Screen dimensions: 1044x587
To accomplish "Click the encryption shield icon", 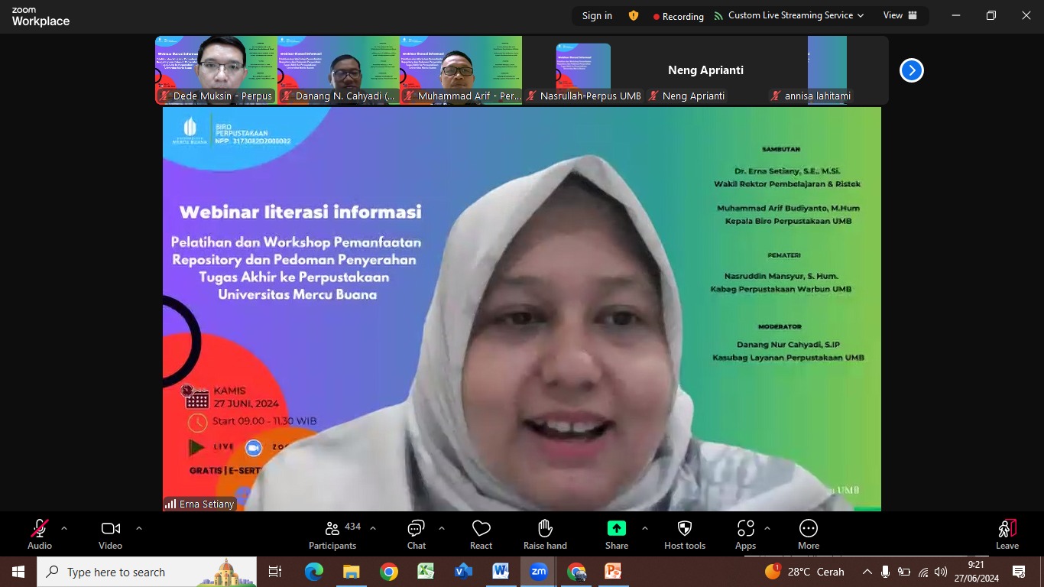I will [x=633, y=15].
